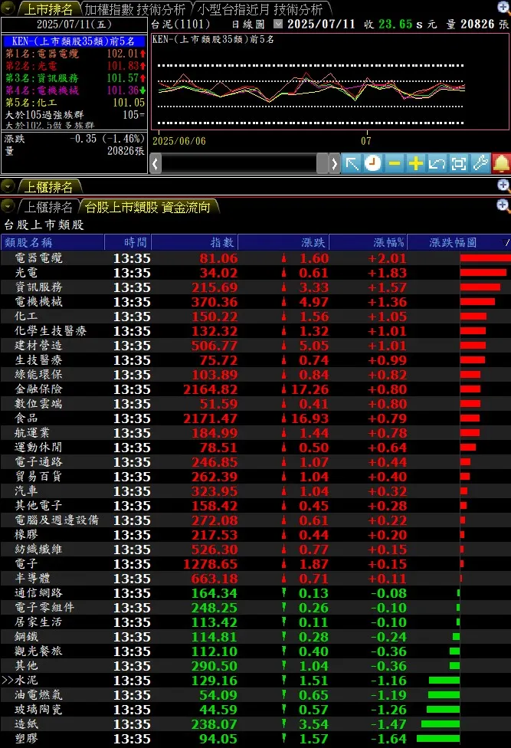Screen dimensions: 511x748
Task: Open chart settings wrench icon
Action: (480, 164)
